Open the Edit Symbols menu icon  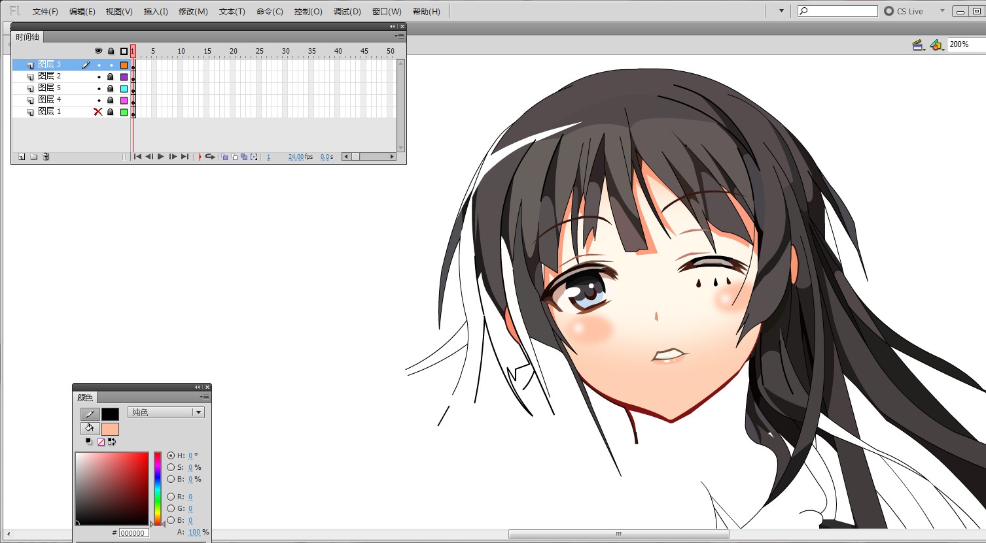[x=937, y=45]
